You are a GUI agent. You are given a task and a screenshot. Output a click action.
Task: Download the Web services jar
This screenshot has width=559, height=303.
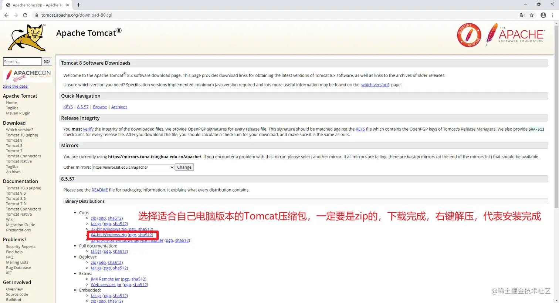pyautogui.click(x=106, y=285)
